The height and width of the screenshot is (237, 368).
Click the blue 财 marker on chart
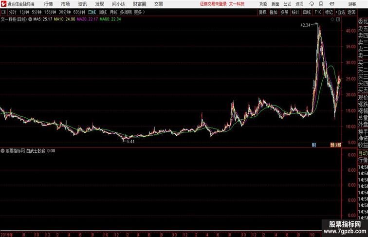314,145
